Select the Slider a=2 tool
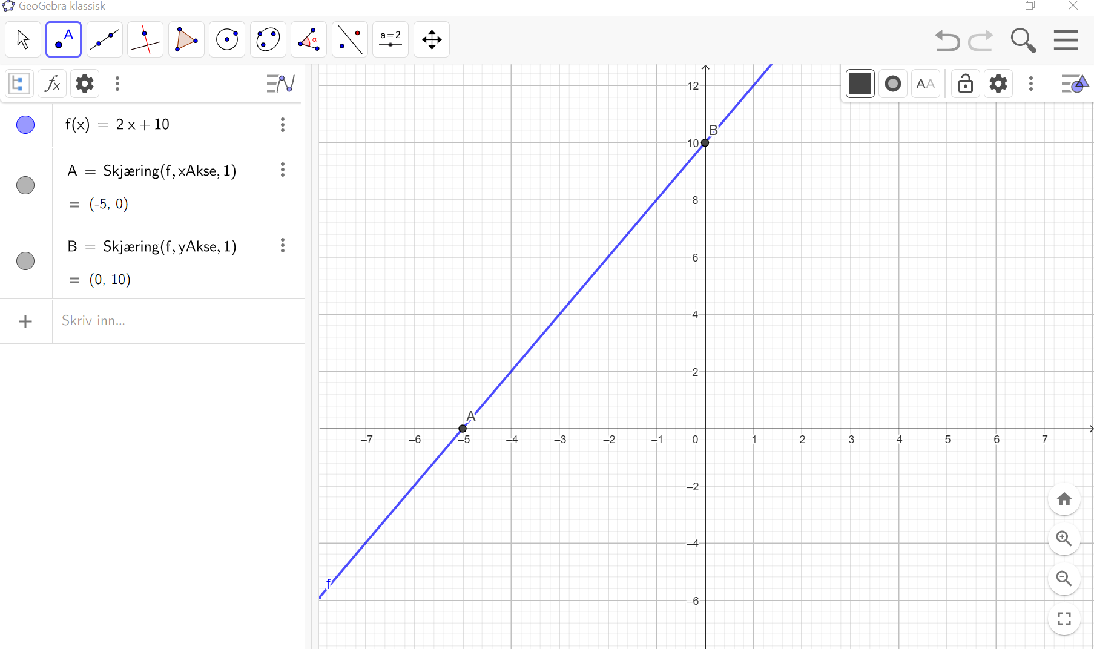This screenshot has height=649, width=1094. pyautogui.click(x=390, y=39)
